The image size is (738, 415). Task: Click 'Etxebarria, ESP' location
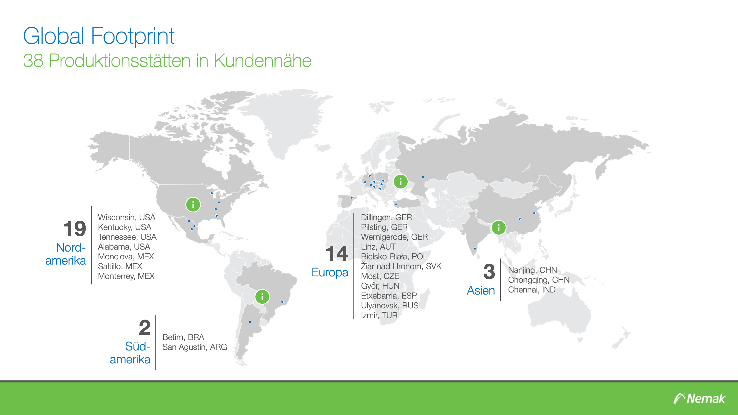(389, 296)
